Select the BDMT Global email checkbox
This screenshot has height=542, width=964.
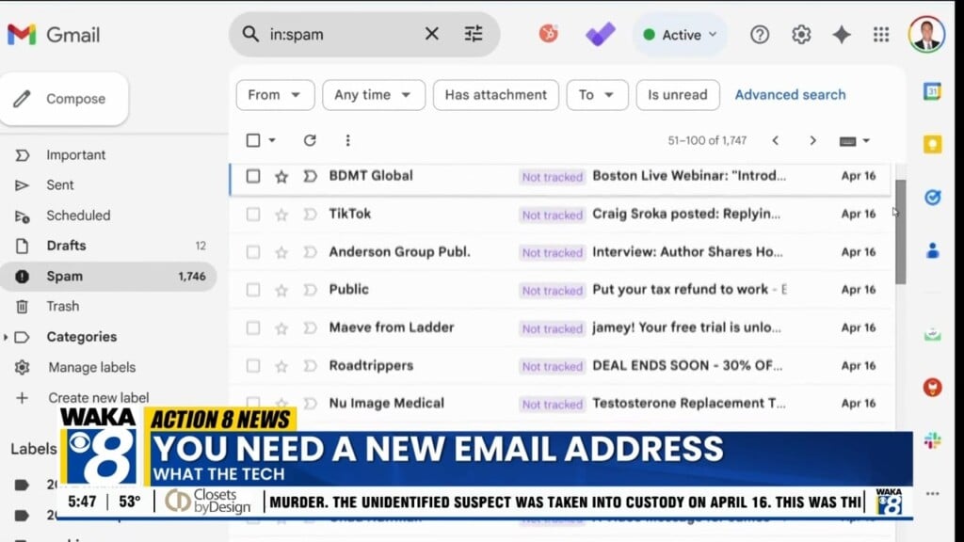pyautogui.click(x=252, y=176)
